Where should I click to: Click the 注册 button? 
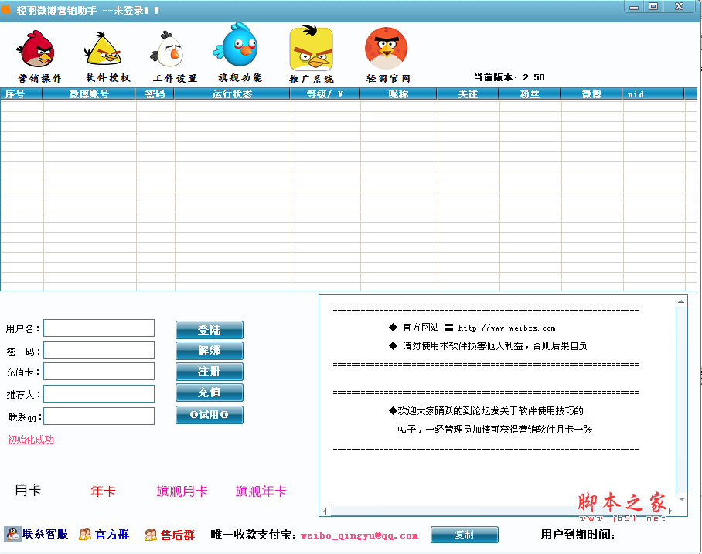pos(209,372)
